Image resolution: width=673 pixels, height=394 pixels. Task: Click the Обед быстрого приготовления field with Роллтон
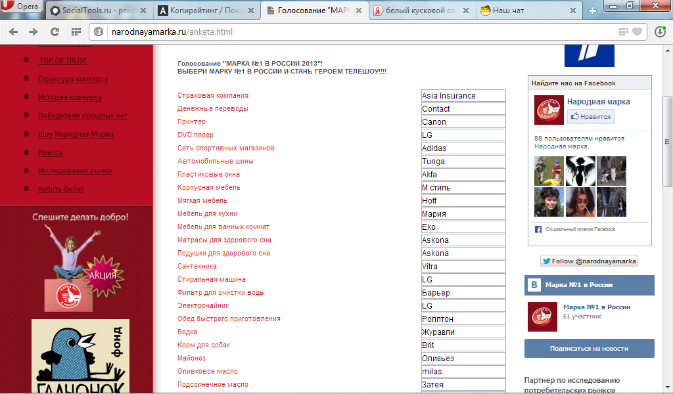[463, 319]
